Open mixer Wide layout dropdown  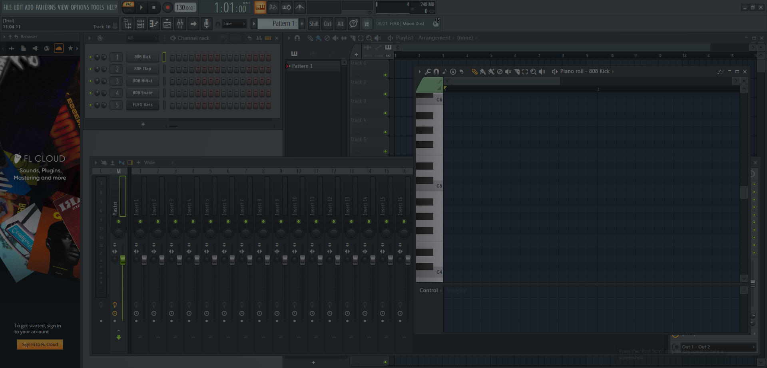tap(158, 162)
